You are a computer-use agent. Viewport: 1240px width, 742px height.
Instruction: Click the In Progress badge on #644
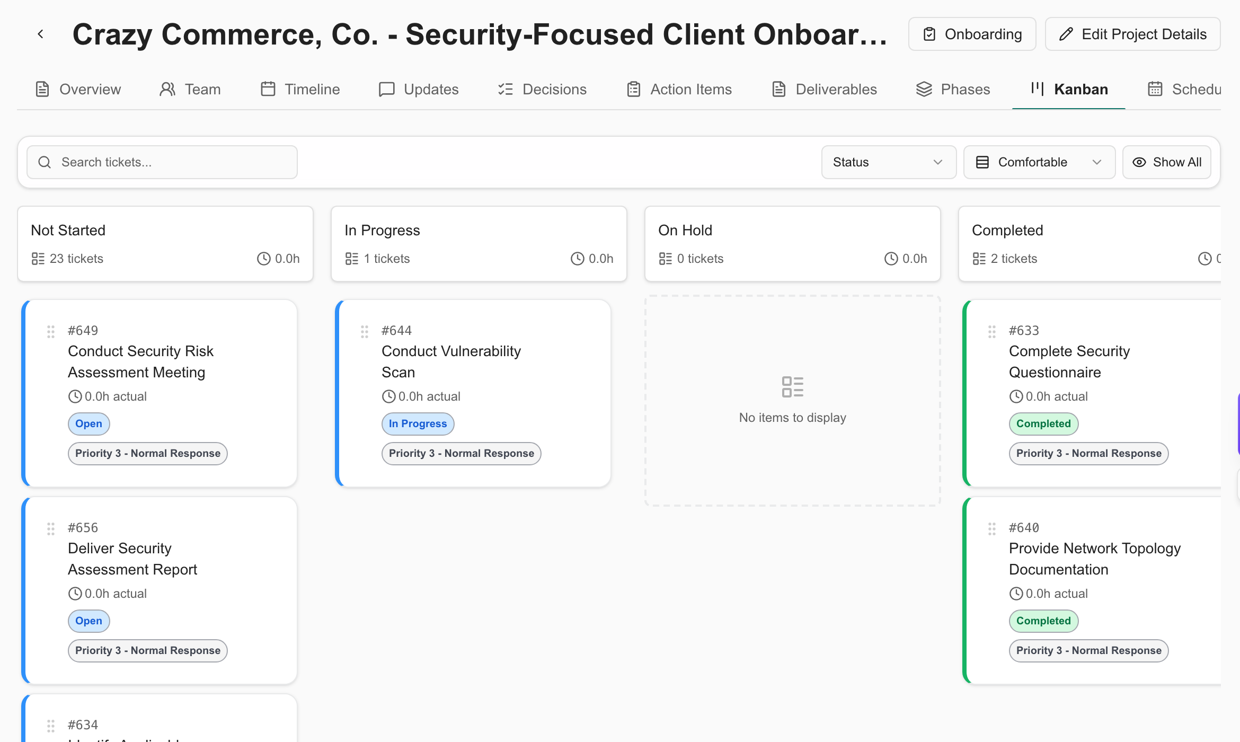418,424
